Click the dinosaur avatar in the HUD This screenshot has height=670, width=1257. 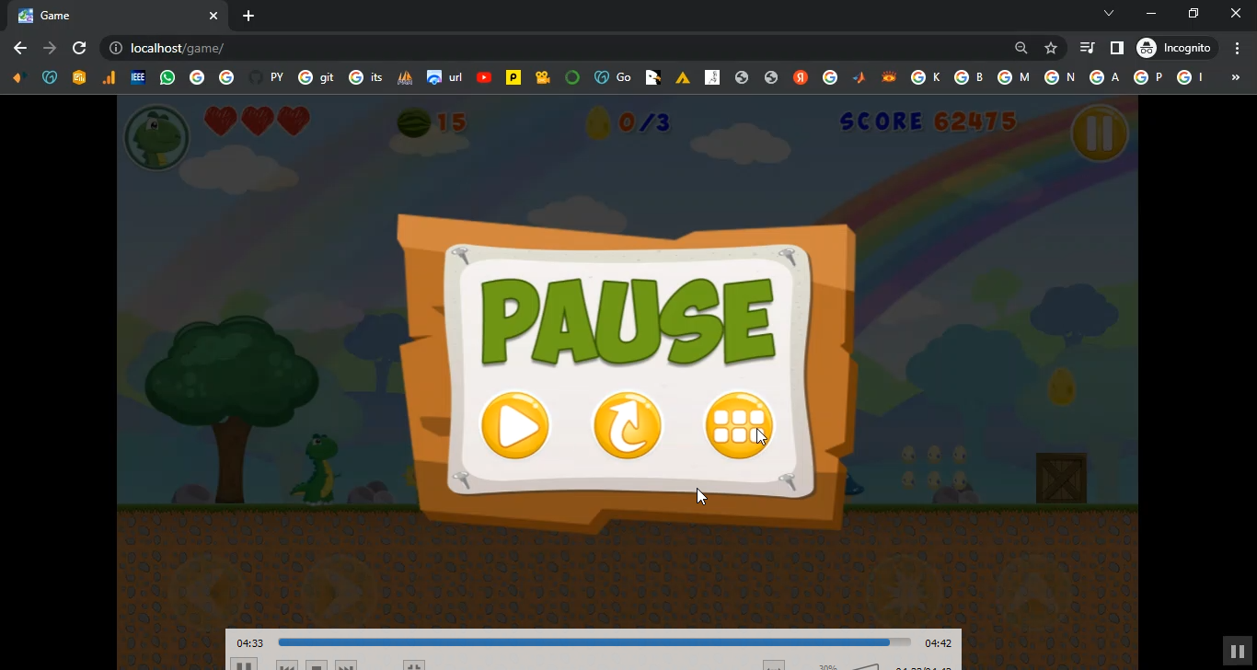[x=156, y=138]
